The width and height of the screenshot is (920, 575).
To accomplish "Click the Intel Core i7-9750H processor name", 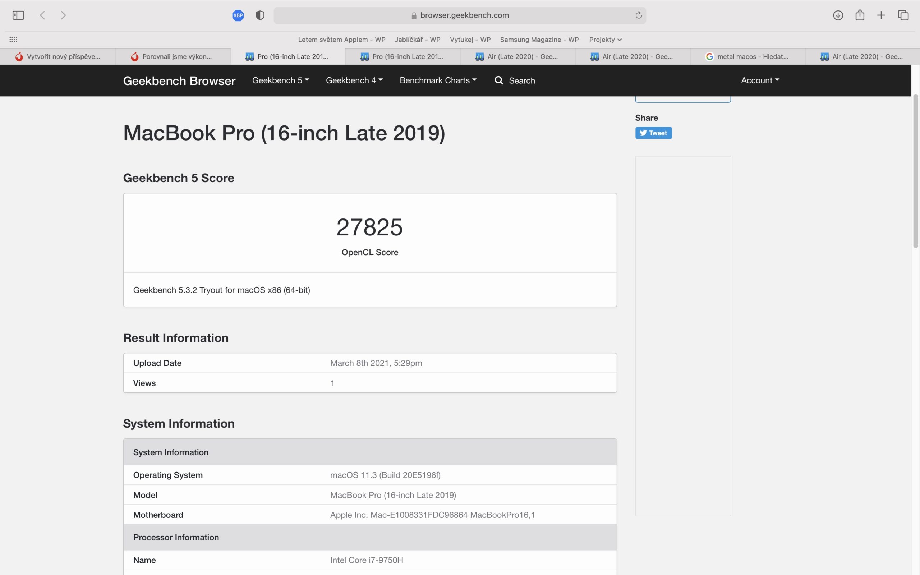I will click(367, 560).
